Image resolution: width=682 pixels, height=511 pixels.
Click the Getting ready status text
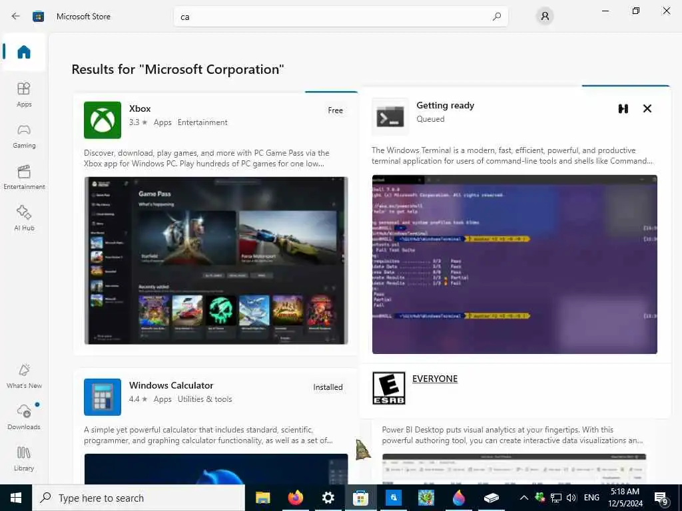coord(446,105)
